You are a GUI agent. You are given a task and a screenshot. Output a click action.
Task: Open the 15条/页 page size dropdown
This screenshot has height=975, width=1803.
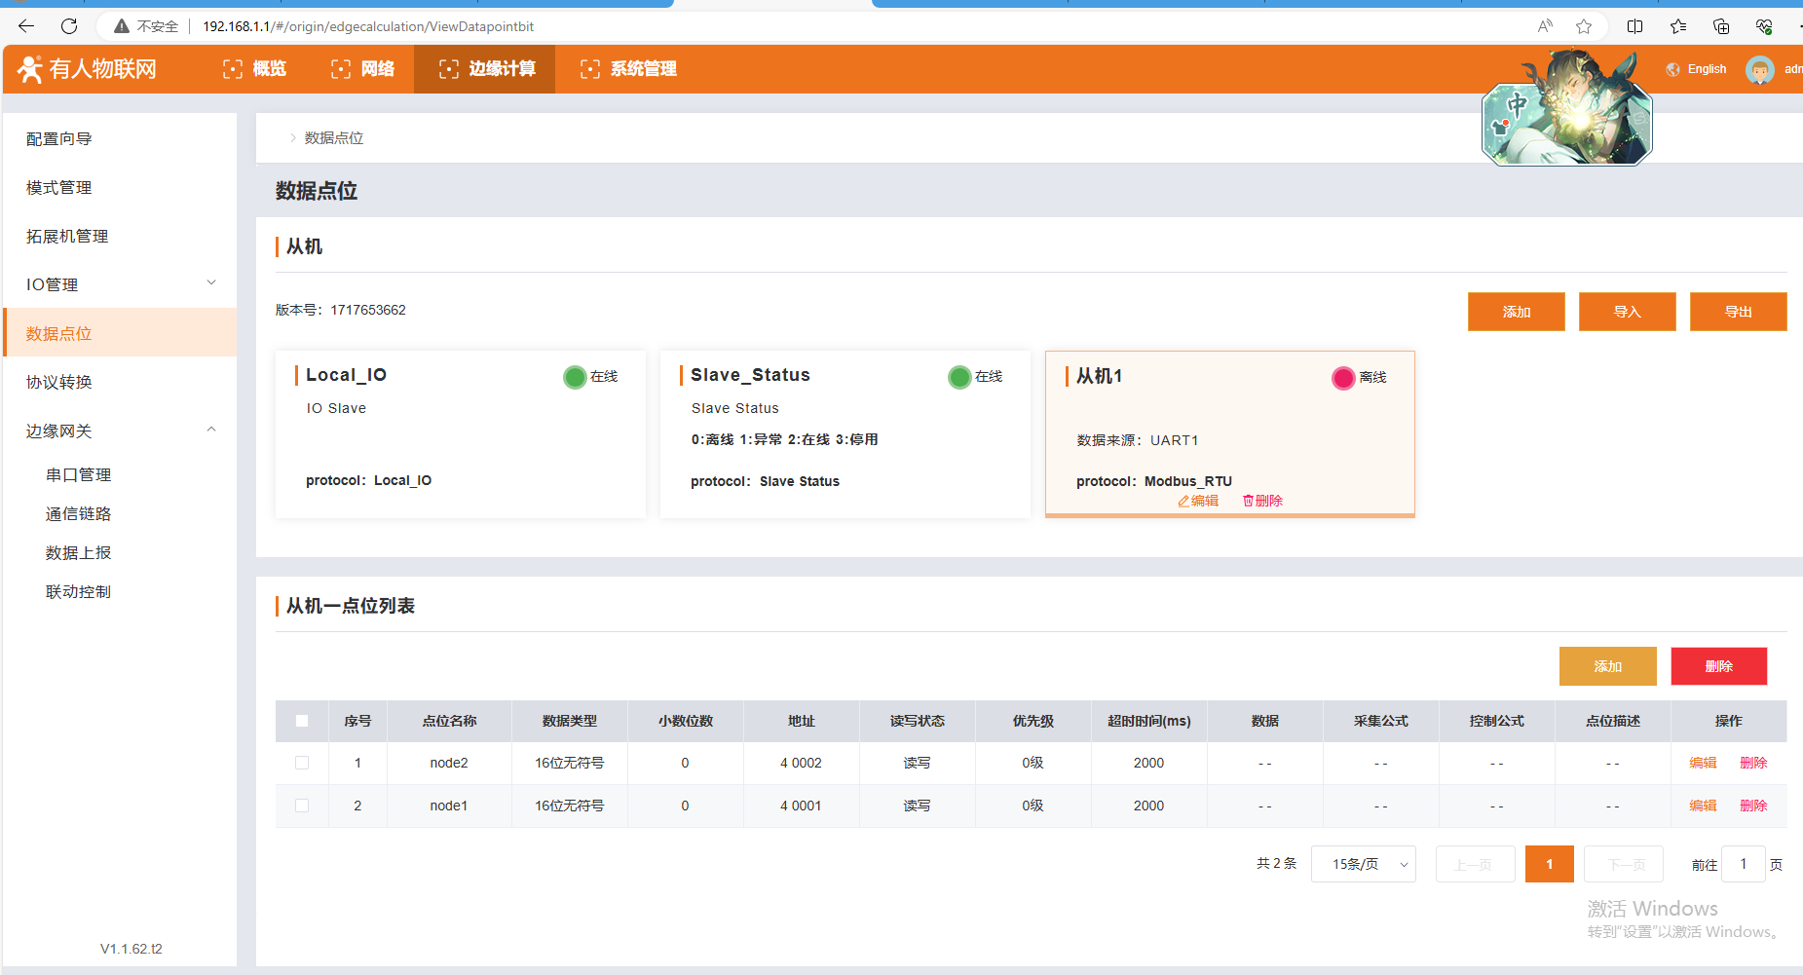point(1363,864)
